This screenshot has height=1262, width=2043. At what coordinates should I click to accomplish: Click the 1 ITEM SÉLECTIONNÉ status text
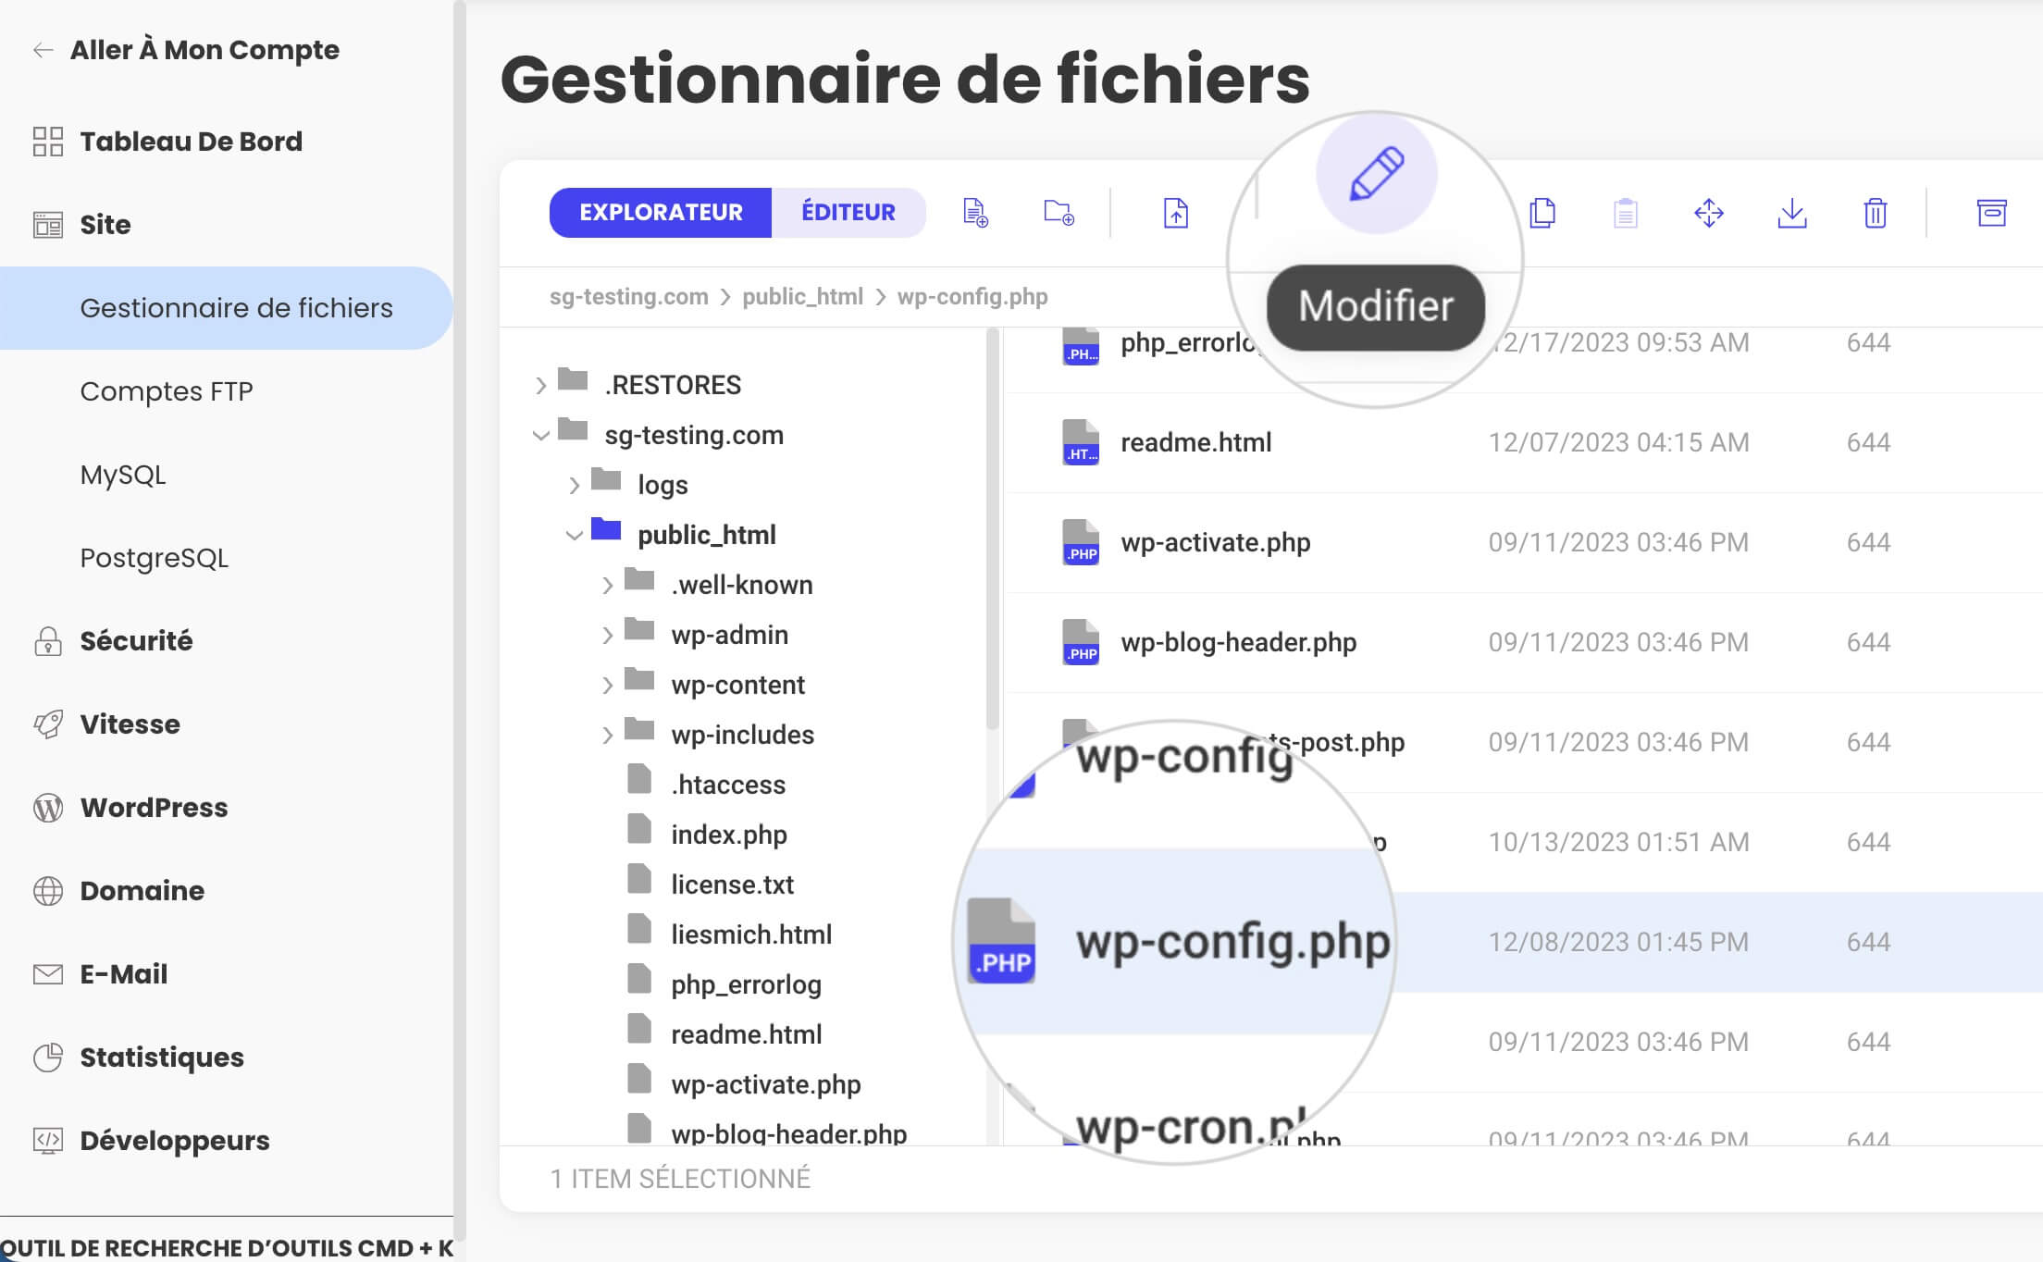tap(680, 1180)
